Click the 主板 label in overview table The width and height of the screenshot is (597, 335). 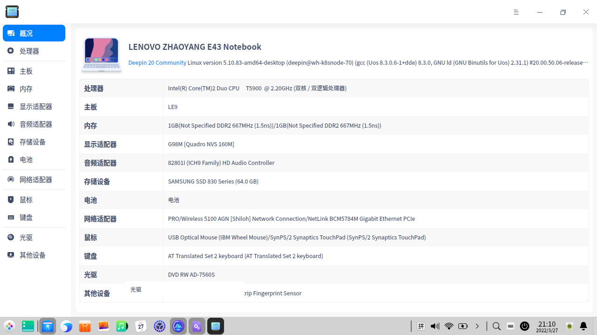click(x=91, y=107)
